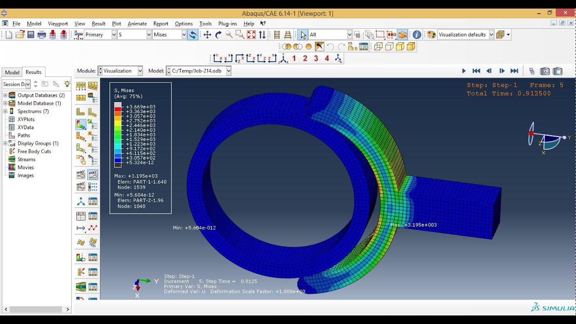The height and width of the screenshot is (324, 576).
Task: Open the Plug-ins menu
Action: pos(227,23)
